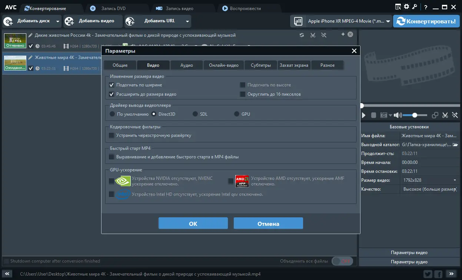
Task: Adjust the volume slider in preview panel
Action: pos(415,115)
